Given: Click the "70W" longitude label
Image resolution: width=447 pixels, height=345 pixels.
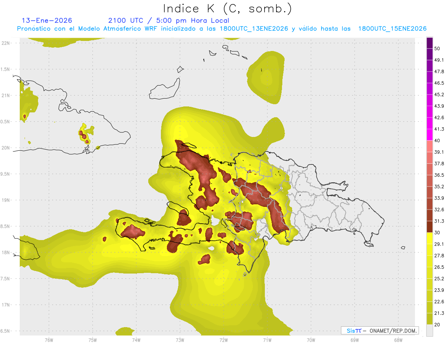Looking at the screenshot, I should coord(311,340).
